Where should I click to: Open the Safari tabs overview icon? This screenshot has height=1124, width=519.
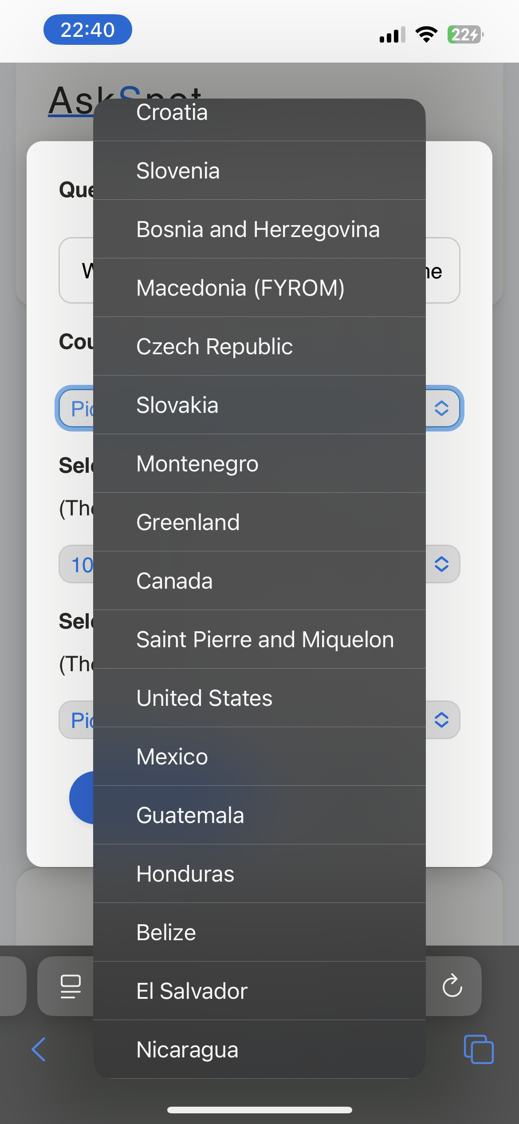pyautogui.click(x=479, y=1049)
